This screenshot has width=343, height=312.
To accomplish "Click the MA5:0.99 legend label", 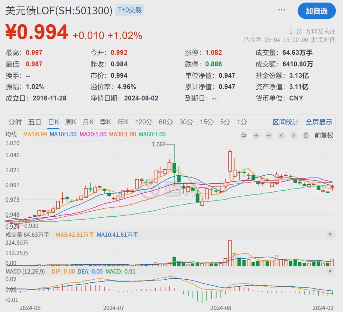I will click(x=35, y=134).
